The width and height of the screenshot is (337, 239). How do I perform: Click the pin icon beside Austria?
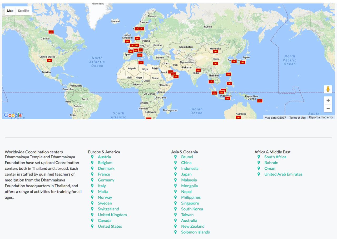coord(92,157)
